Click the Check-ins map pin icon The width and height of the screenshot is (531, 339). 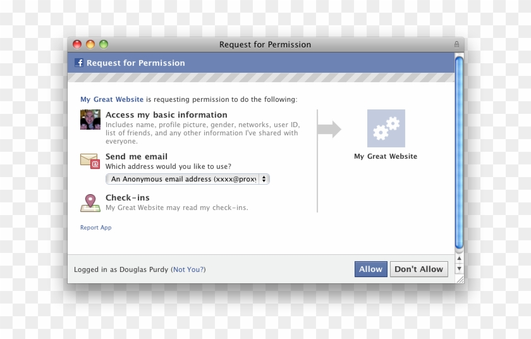tap(90, 203)
